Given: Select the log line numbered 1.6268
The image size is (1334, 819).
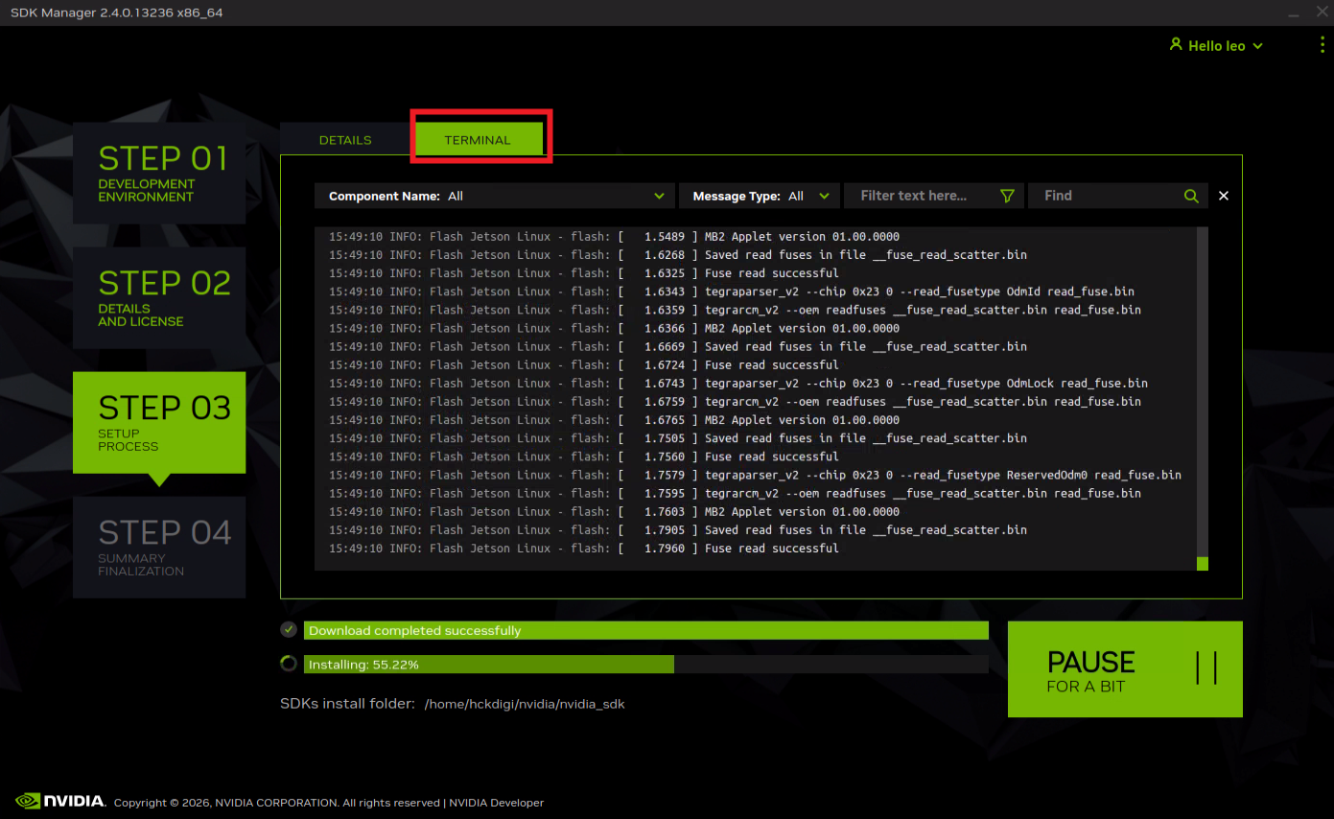Looking at the screenshot, I should 678,255.
